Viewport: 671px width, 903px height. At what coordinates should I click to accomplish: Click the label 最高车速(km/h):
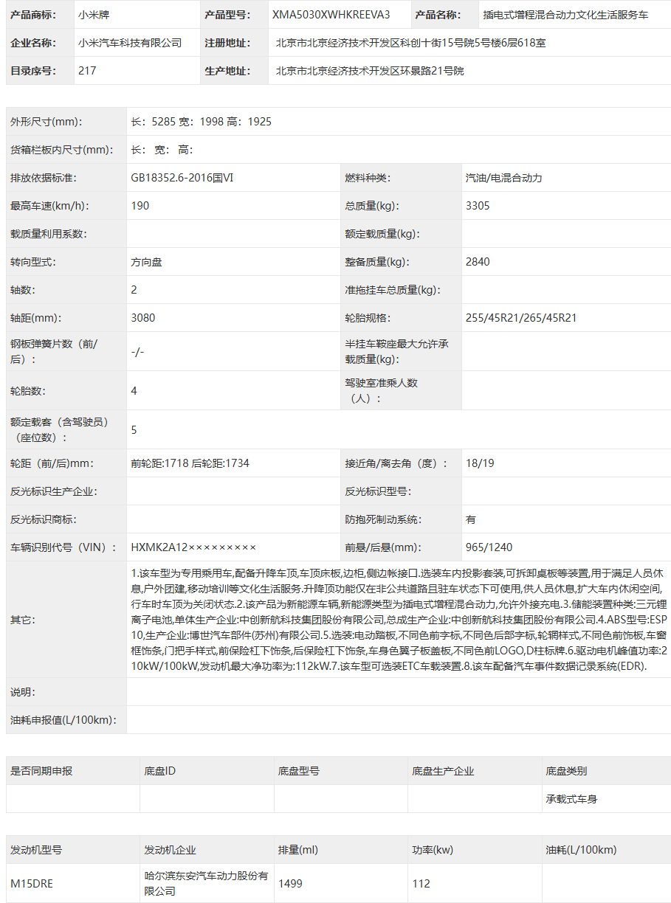[x=49, y=206]
